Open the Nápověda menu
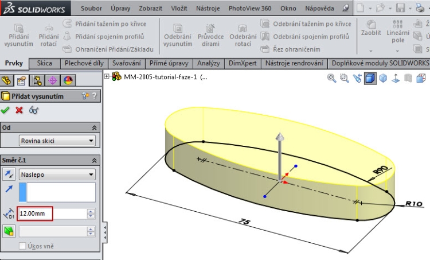The width and height of the screenshot is (430, 260). click(x=319, y=9)
